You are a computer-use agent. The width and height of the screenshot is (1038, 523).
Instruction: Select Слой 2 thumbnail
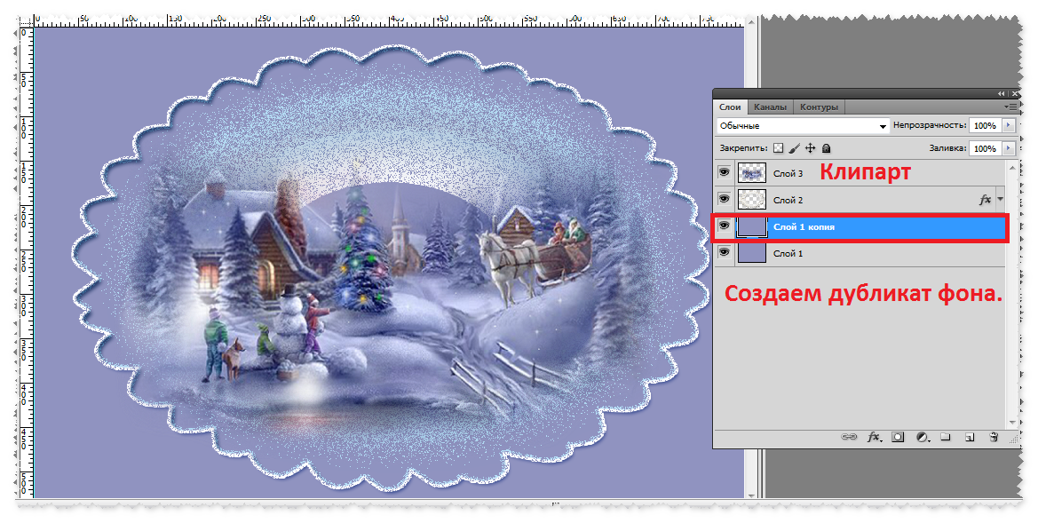pyautogui.click(x=751, y=199)
